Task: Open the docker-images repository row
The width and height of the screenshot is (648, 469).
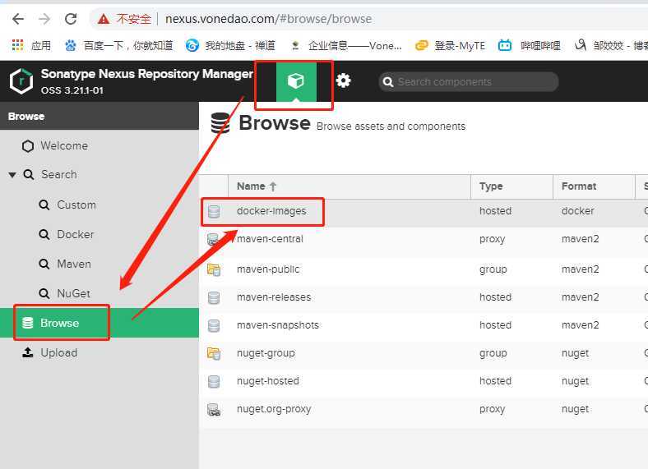Action: 424,211
